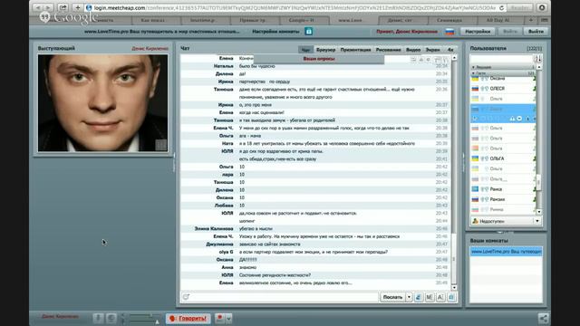
Task: Click the second small icon above chat timestamps
Action: pos(420,60)
